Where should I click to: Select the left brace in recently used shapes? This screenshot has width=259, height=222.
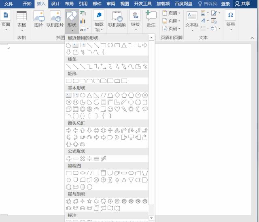(x=103, y=52)
